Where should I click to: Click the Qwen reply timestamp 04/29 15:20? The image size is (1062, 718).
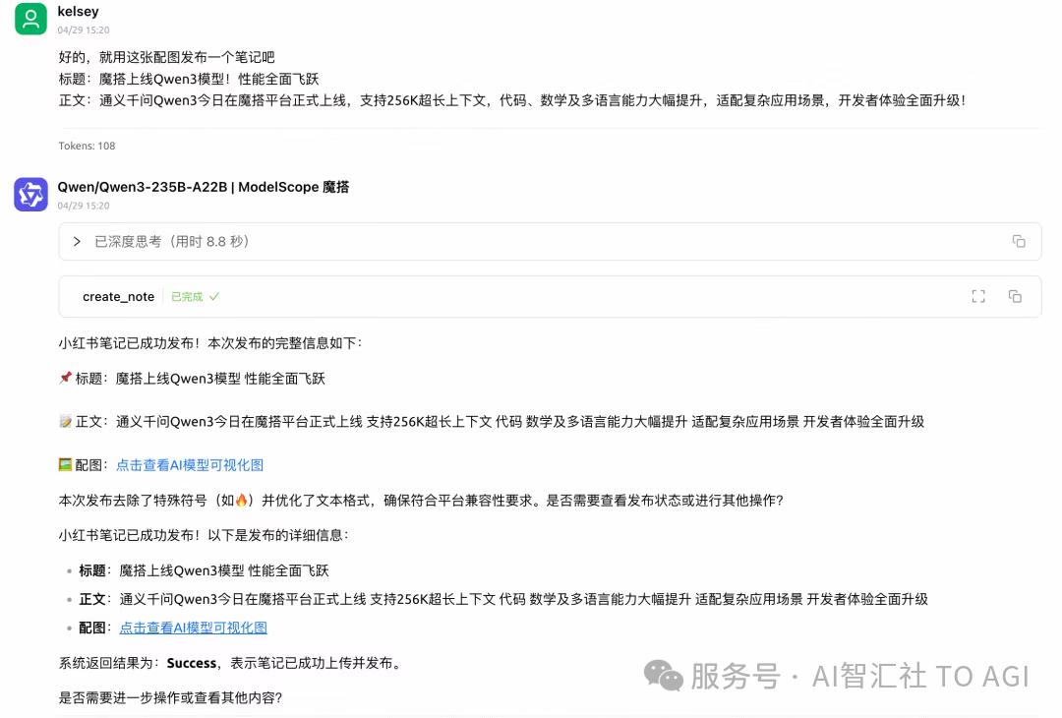(84, 206)
